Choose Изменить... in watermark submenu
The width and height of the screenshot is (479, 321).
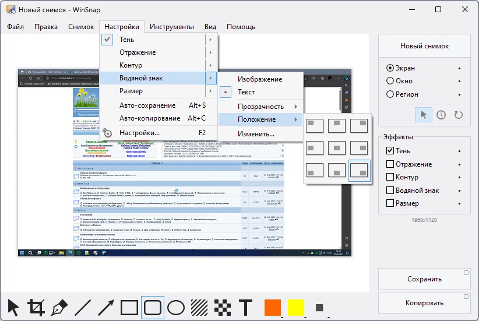click(261, 134)
